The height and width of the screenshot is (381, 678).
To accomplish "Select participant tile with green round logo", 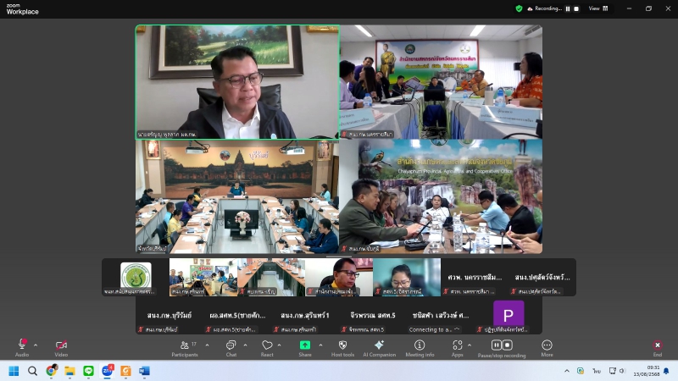I will [136, 278].
